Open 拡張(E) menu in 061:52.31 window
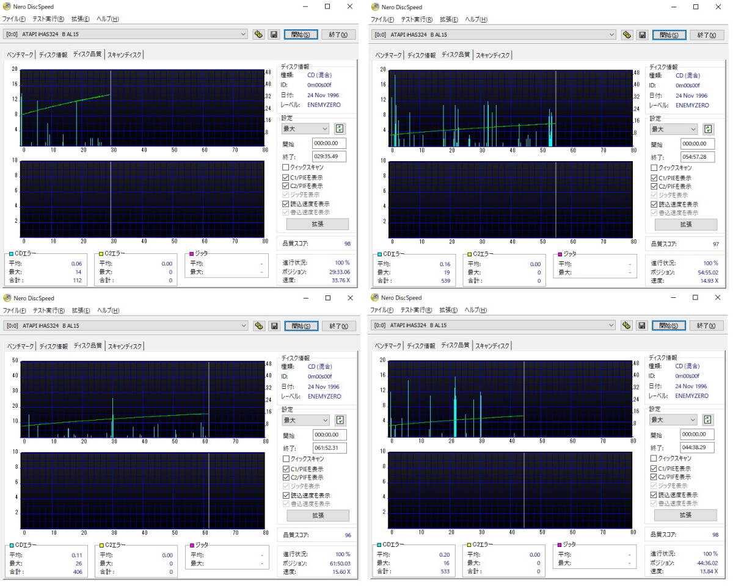This screenshot has height=586, width=733. coord(80,310)
